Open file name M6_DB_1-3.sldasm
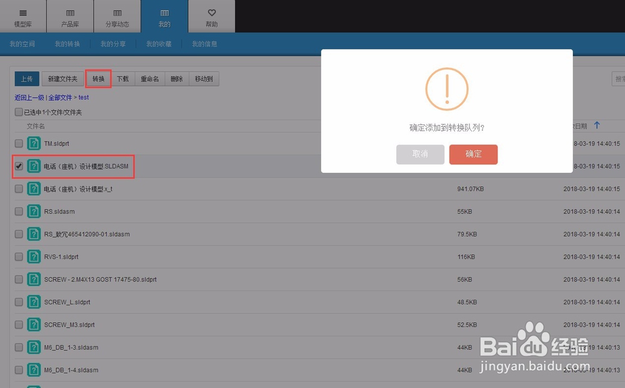 [x=71, y=348]
